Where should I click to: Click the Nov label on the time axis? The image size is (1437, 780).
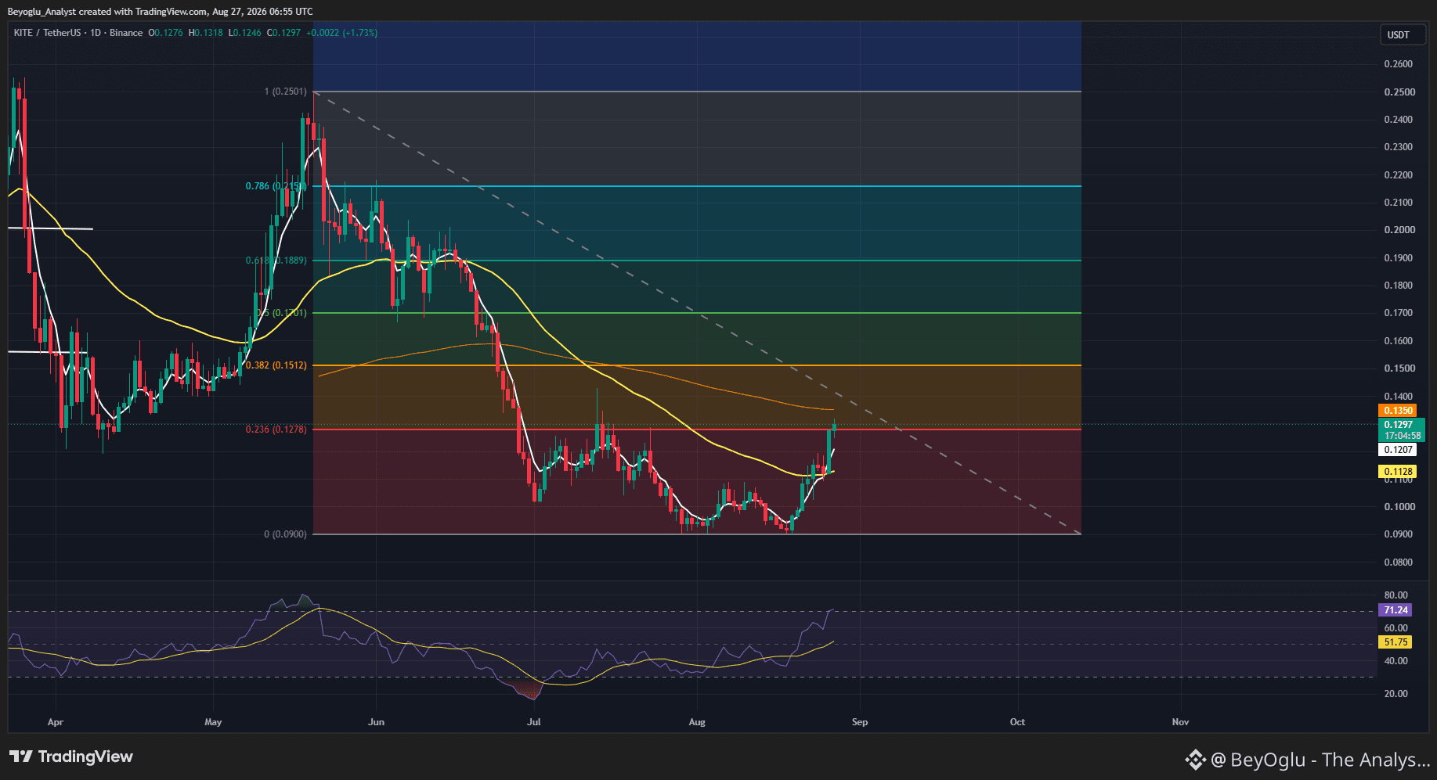(1180, 722)
